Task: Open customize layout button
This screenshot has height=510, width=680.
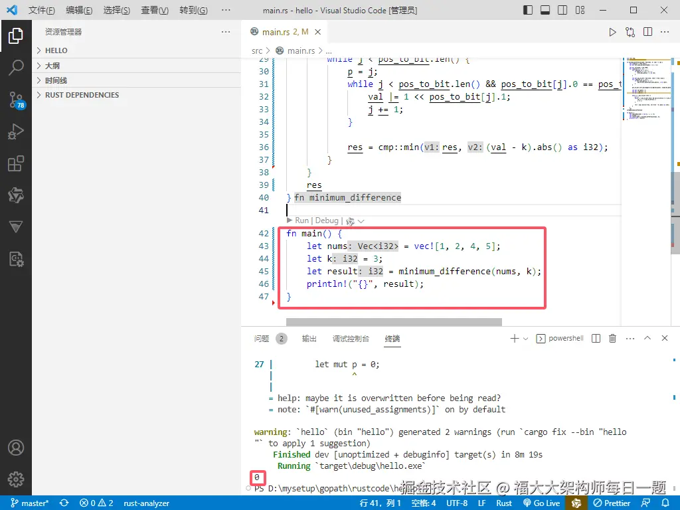Action: click(x=580, y=10)
